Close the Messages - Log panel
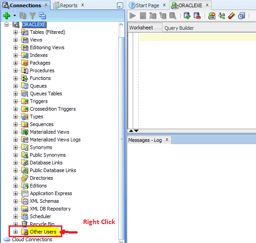The width and height of the screenshot is (256, 243). point(167,140)
